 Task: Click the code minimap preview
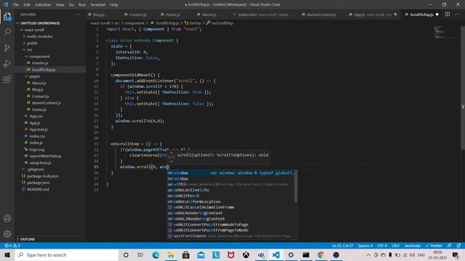point(439,32)
